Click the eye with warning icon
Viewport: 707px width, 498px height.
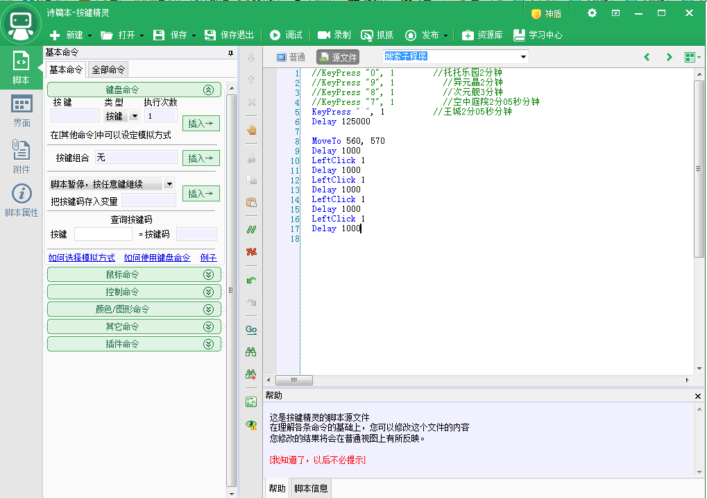(251, 424)
